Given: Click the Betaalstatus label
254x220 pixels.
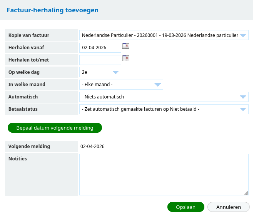Looking at the screenshot, I should [x=23, y=109].
